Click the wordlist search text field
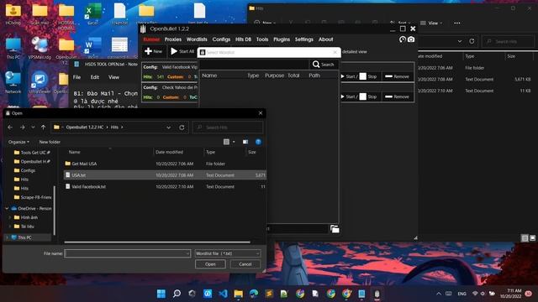Screen dimensions: 538x302 click(x=254, y=65)
